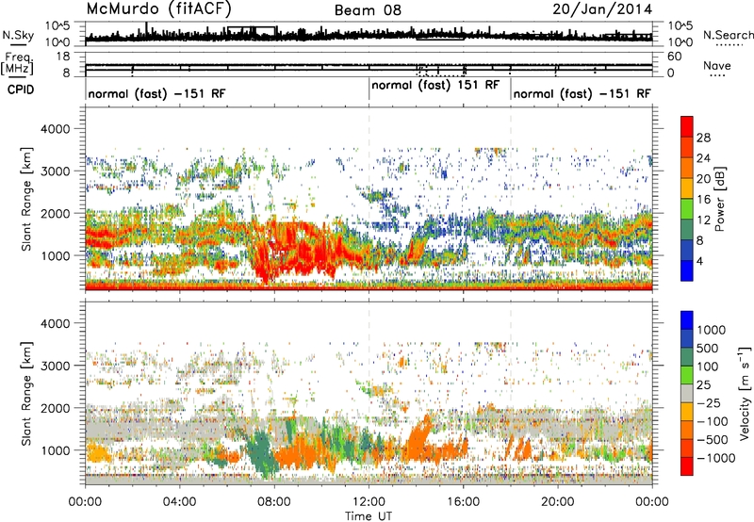
Task: Click the N.Search legend label
Action: click(x=729, y=35)
